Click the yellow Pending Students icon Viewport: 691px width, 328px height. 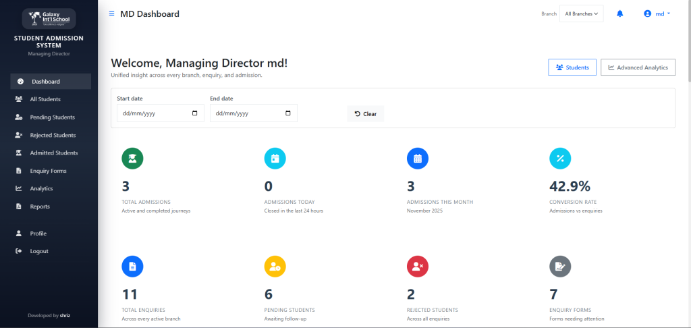(x=275, y=267)
